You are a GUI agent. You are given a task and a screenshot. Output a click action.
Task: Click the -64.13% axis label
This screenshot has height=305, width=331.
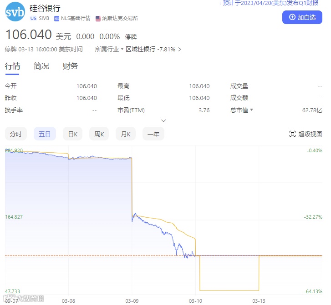pyautogui.click(x=313, y=291)
